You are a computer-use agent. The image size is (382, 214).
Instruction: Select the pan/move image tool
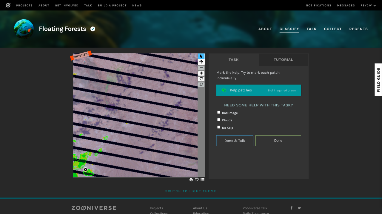pyautogui.click(x=201, y=62)
